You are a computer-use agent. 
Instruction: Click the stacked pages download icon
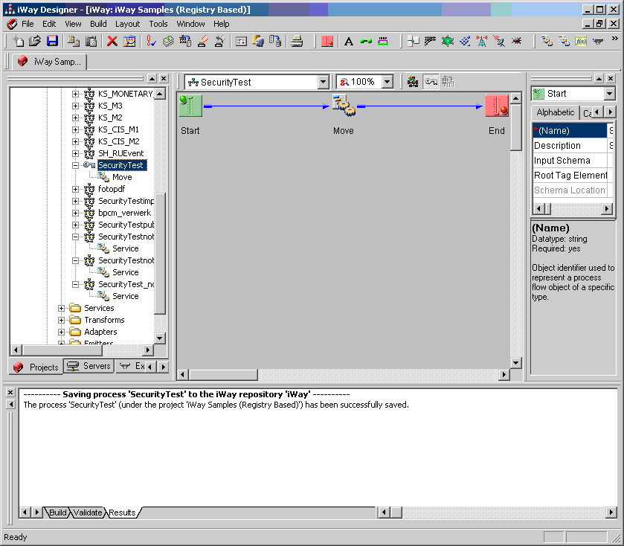point(168,41)
